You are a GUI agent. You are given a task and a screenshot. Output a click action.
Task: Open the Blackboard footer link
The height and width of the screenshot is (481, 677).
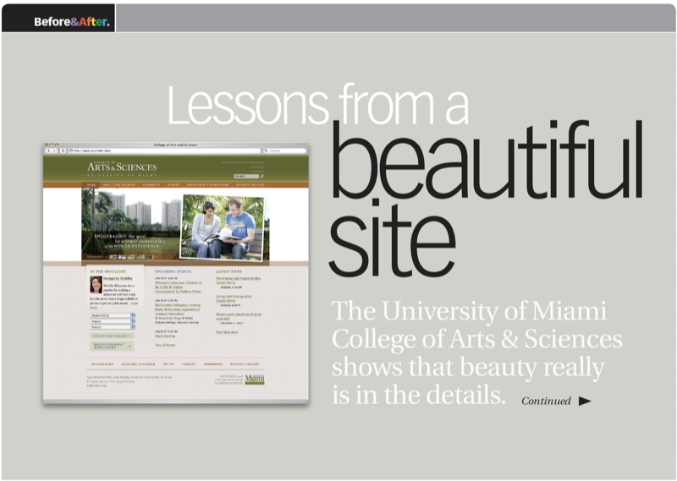click(x=103, y=364)
